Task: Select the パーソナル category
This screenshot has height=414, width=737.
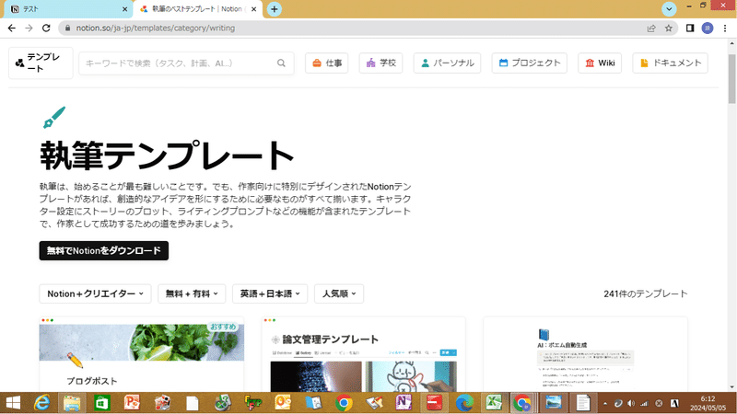Action: pos(447,63)
